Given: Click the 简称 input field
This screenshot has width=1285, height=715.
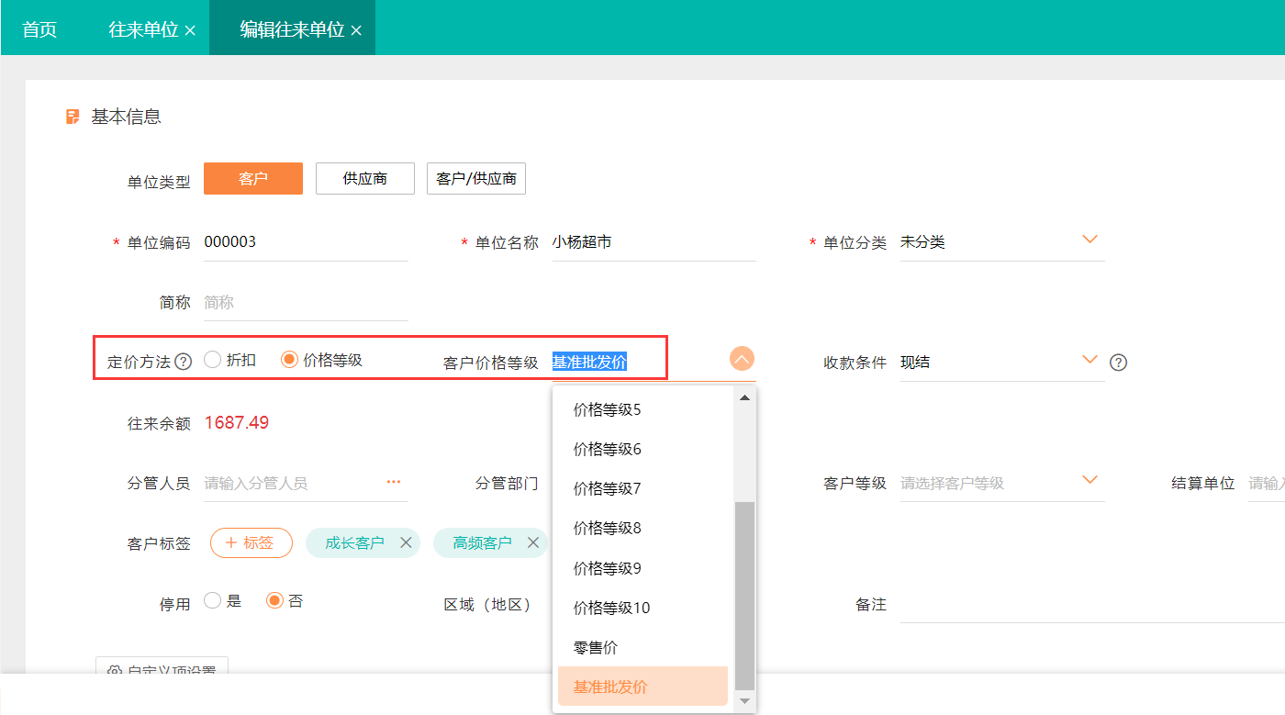Looking at the screenshot, I should [305, 302].
